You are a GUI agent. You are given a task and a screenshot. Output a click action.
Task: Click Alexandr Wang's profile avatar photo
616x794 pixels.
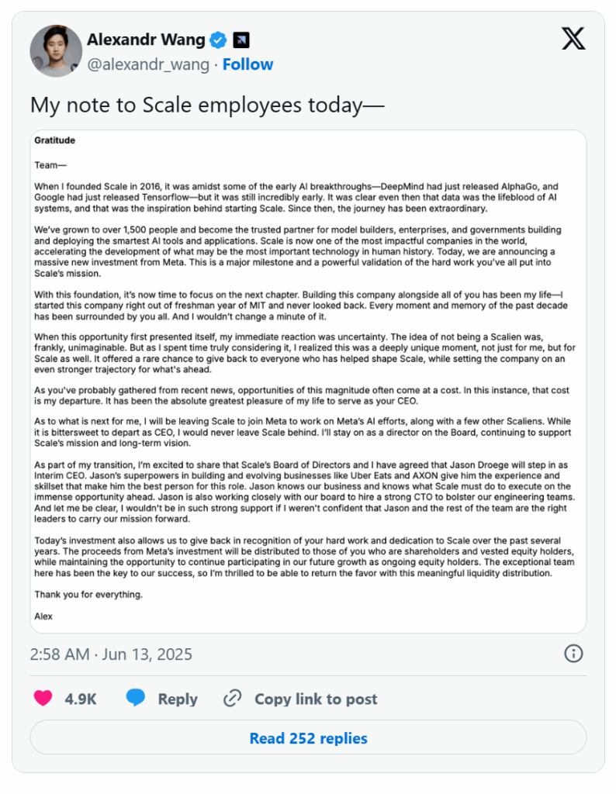tap(56, 50)
